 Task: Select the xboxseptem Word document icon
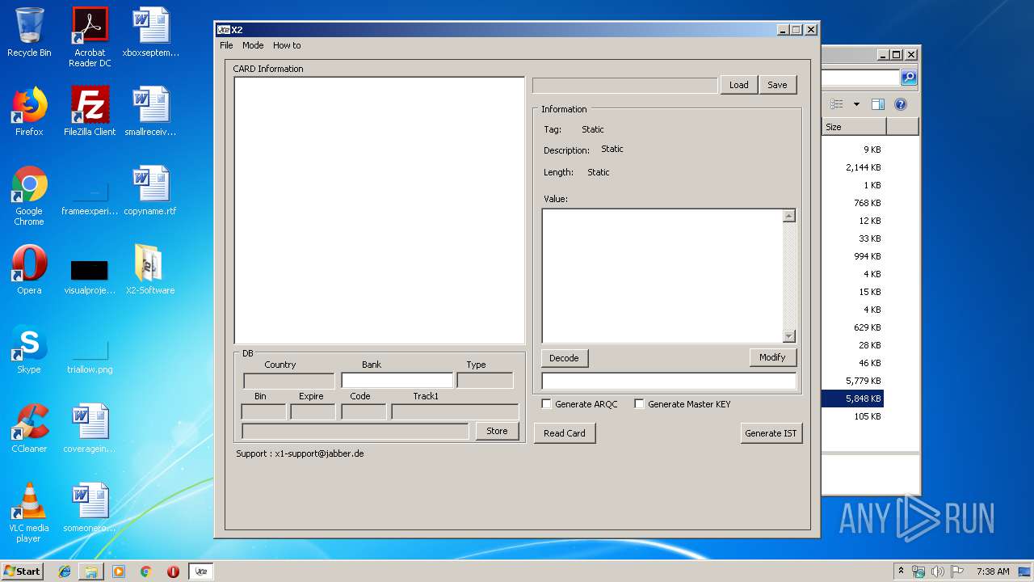point(150,33)
